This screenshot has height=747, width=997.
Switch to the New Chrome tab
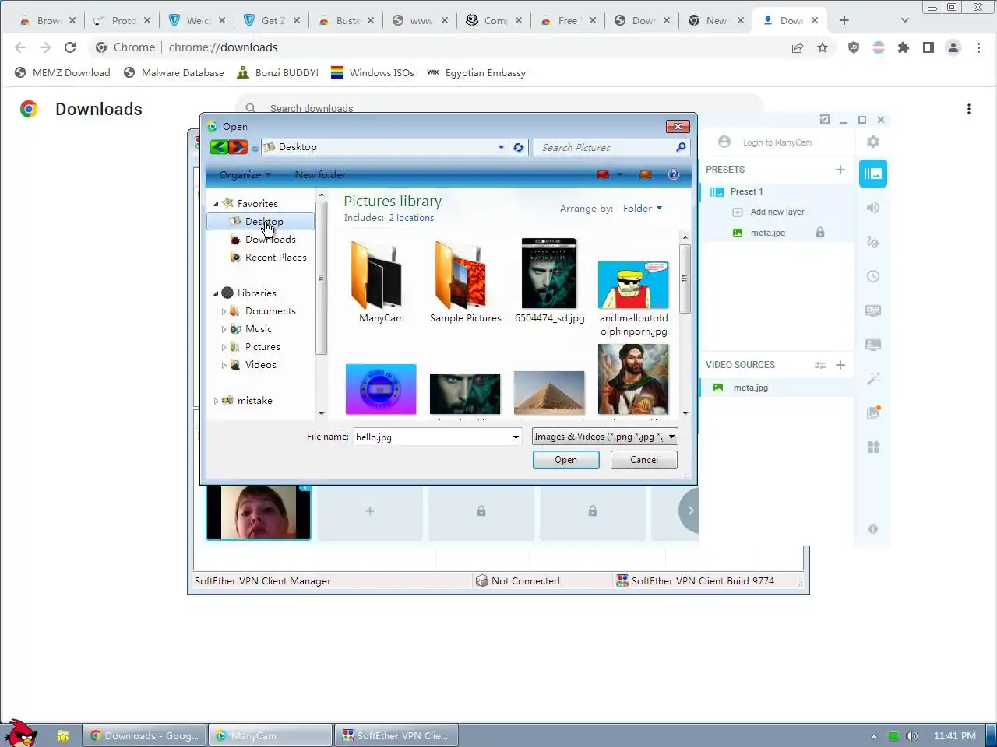717,20
